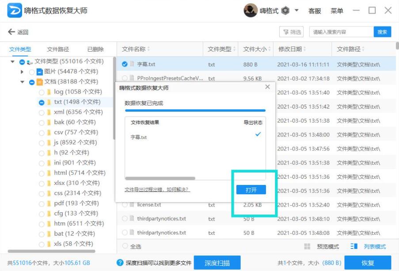399x271 pixels.
Task: Toggle the 文件类型 root checkbox
Action: [22, 62]
